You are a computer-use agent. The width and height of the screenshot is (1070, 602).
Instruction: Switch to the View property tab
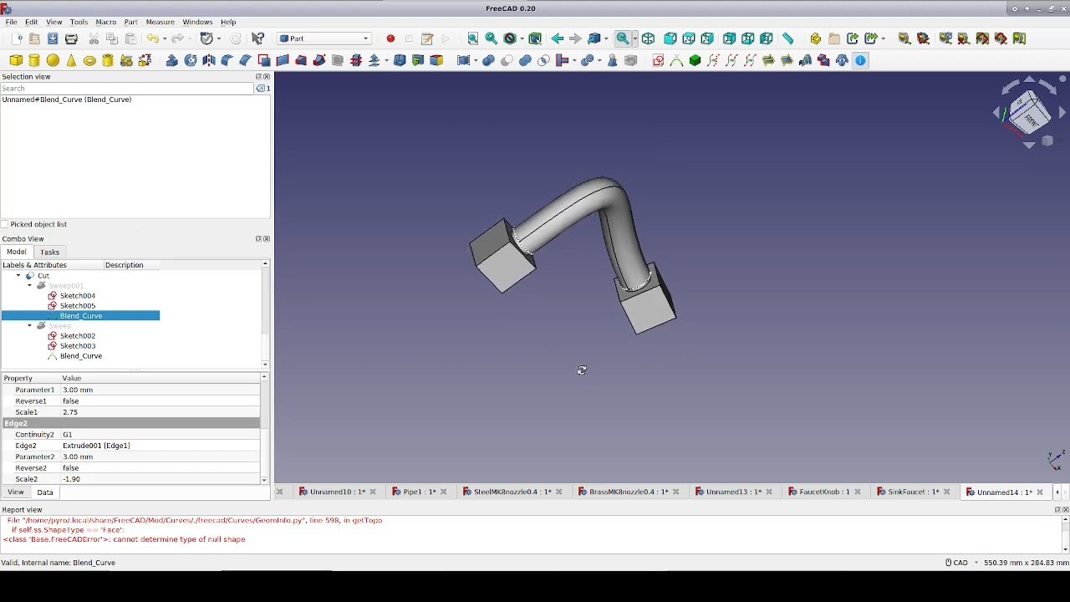[16, 492]
